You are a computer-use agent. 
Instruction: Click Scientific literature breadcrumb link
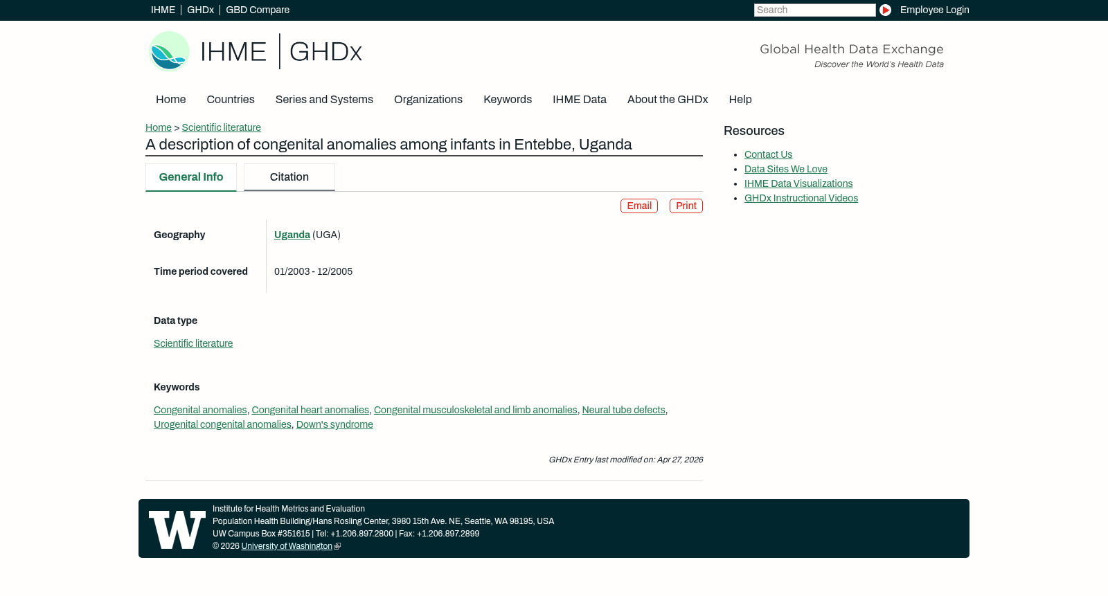click(x=221, y=127)
